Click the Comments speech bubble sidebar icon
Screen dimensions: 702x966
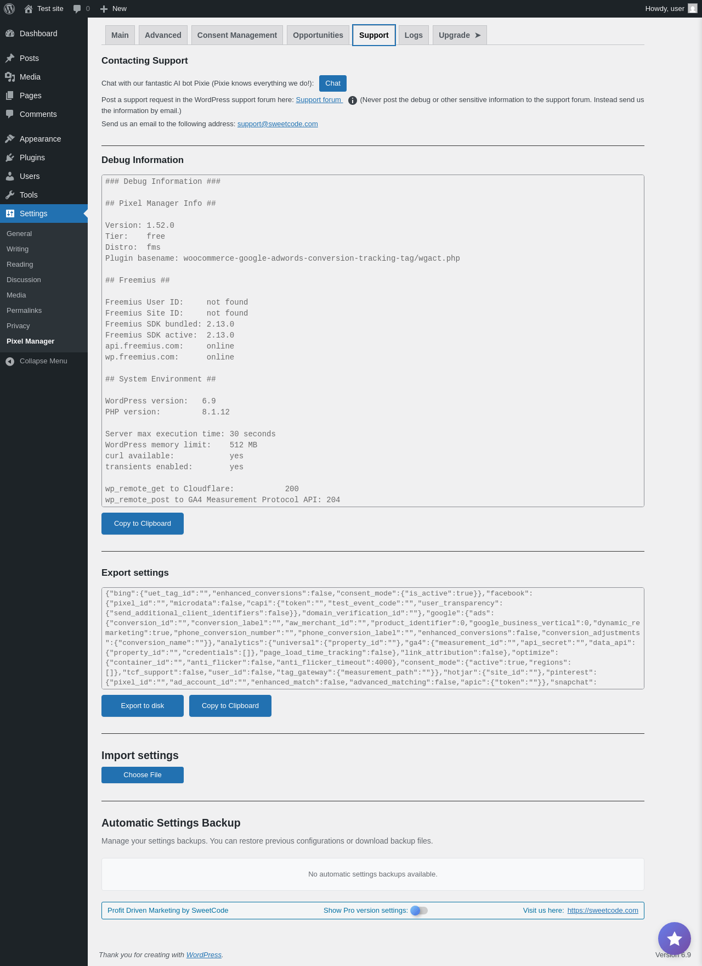(10, 114)
